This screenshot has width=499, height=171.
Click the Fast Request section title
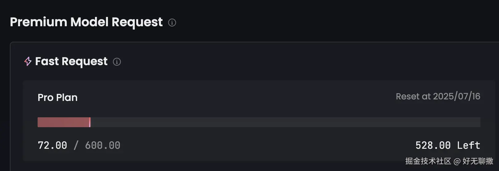pos(71,61)
